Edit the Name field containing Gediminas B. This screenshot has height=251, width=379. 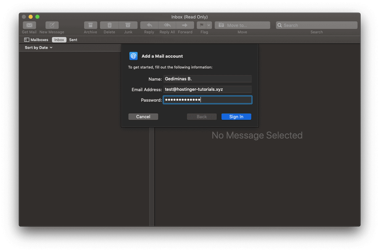tap(207, 79)
